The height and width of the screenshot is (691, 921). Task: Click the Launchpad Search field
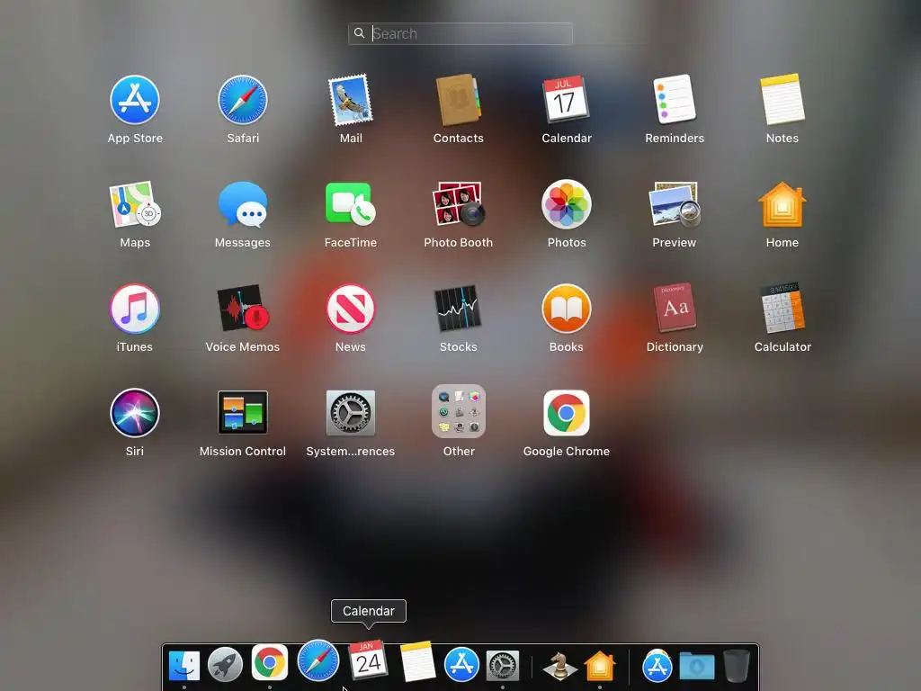click(x=460, y=33)
